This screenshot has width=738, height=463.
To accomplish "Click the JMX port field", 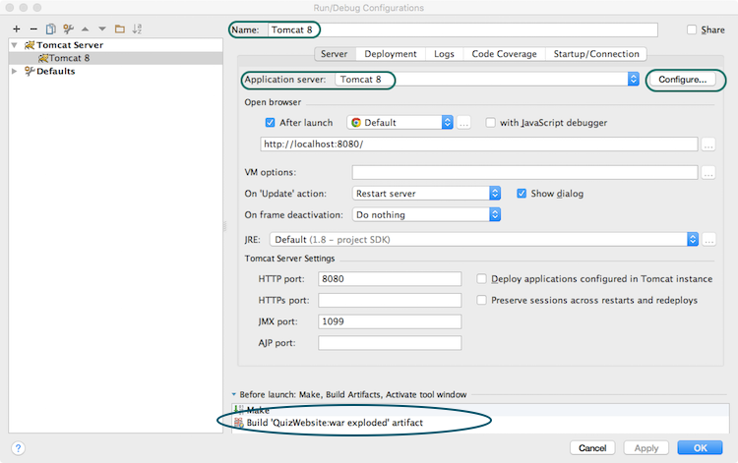I will coord(390,321).
